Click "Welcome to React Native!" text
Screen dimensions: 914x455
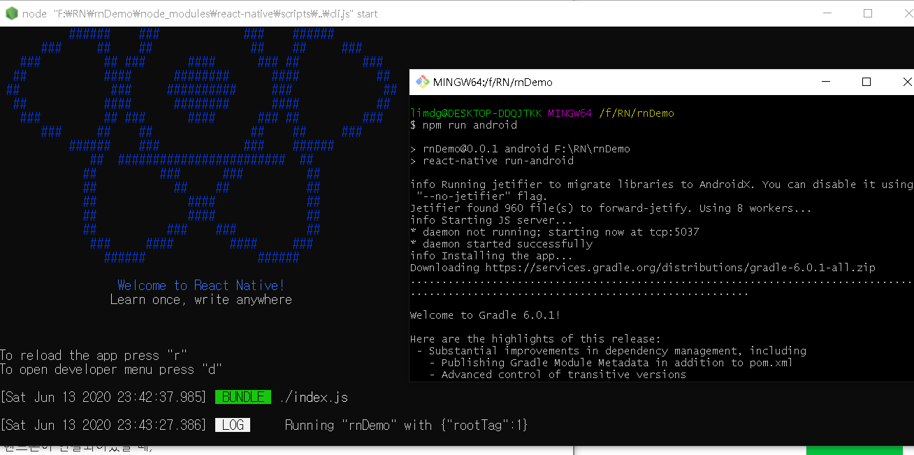201,285
